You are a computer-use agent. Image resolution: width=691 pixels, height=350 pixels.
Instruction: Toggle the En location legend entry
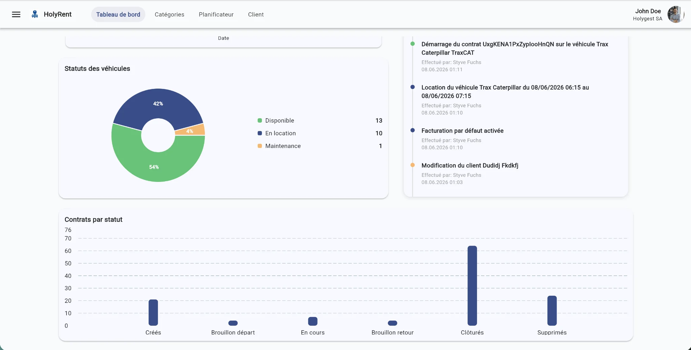coord(276,133)
